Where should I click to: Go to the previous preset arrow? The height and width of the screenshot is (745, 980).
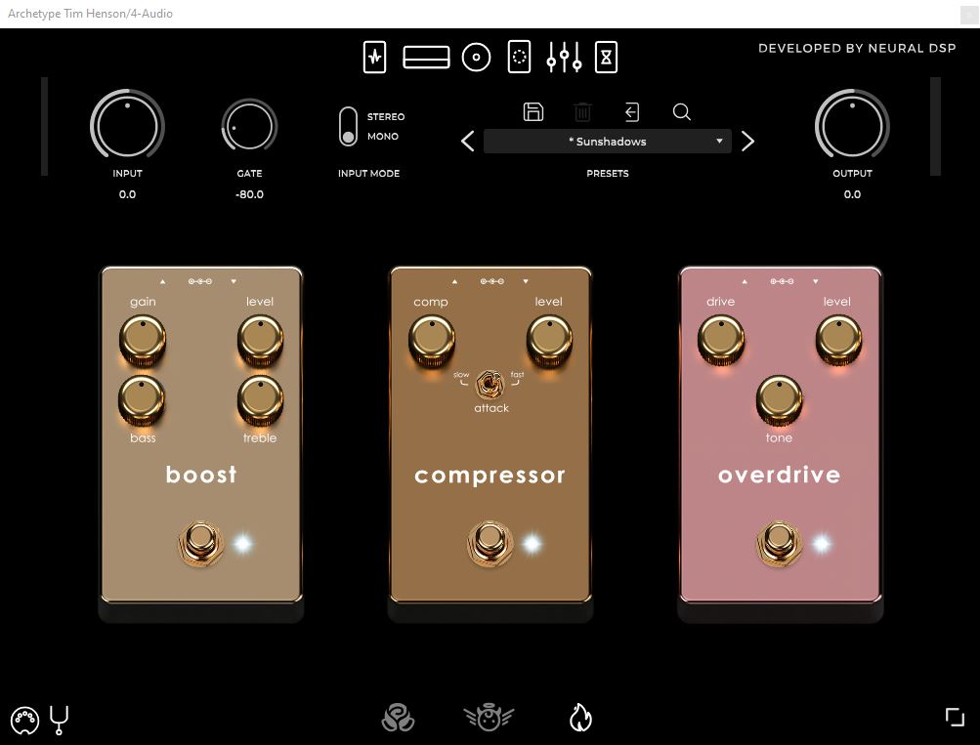coord(467,142)
